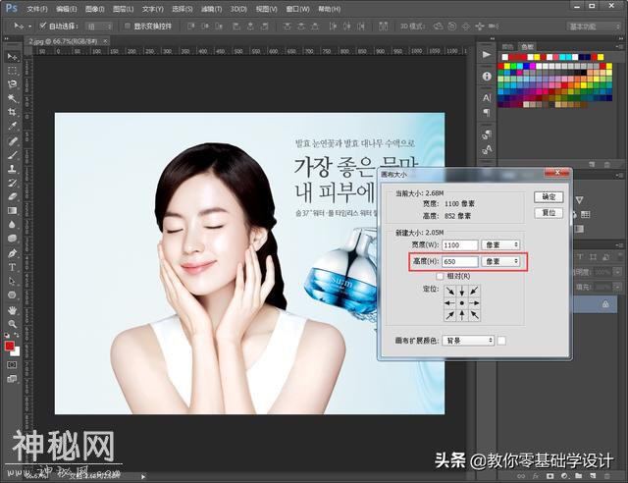Click the 确定 button in the dialog
This screenshot has height=483, width=628.
pos(549,197)
